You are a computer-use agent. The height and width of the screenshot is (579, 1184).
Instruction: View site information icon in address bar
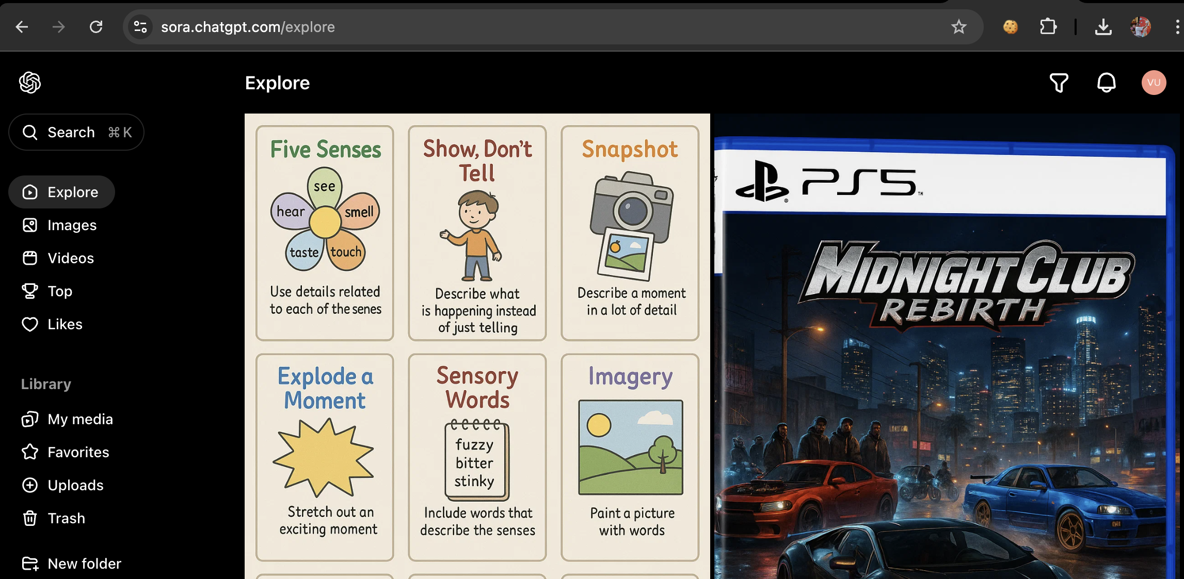(x=140, y=27)
